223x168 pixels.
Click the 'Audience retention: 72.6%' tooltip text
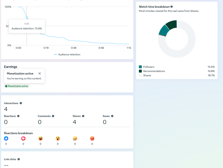(x=27, y=28)
